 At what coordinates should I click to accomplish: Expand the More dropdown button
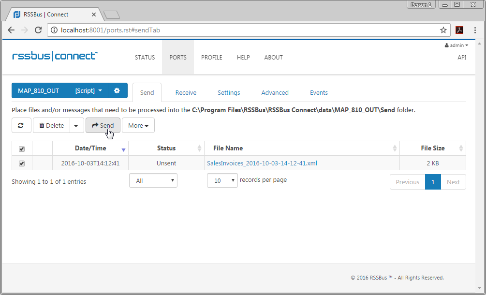tap(138, 126)
